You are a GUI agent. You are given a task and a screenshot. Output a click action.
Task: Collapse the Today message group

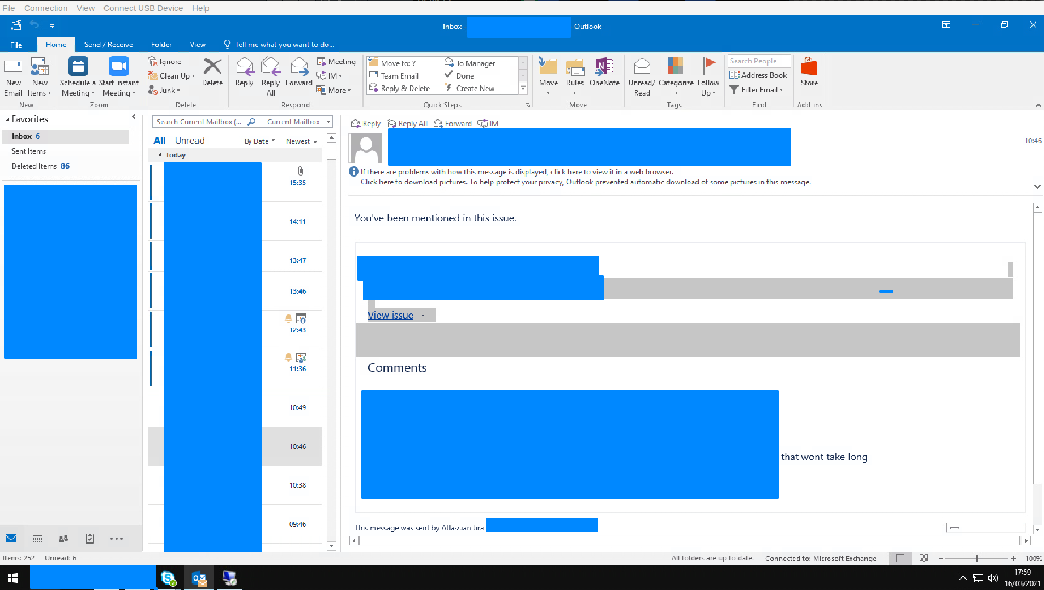tap(160, 155)
